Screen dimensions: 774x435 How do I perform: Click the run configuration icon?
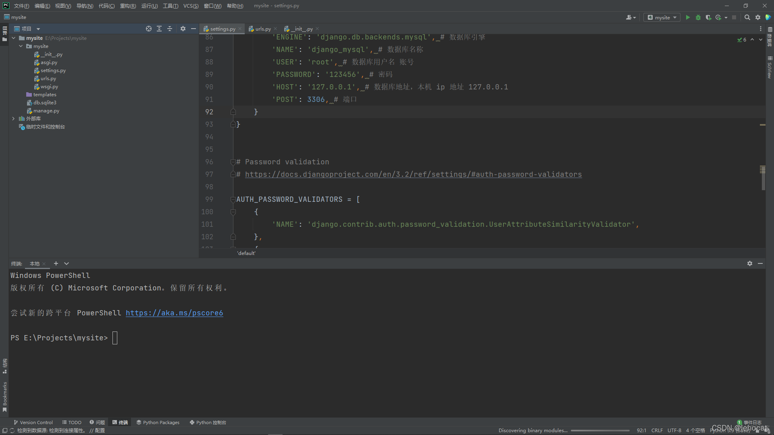click(x=662, y=18)
